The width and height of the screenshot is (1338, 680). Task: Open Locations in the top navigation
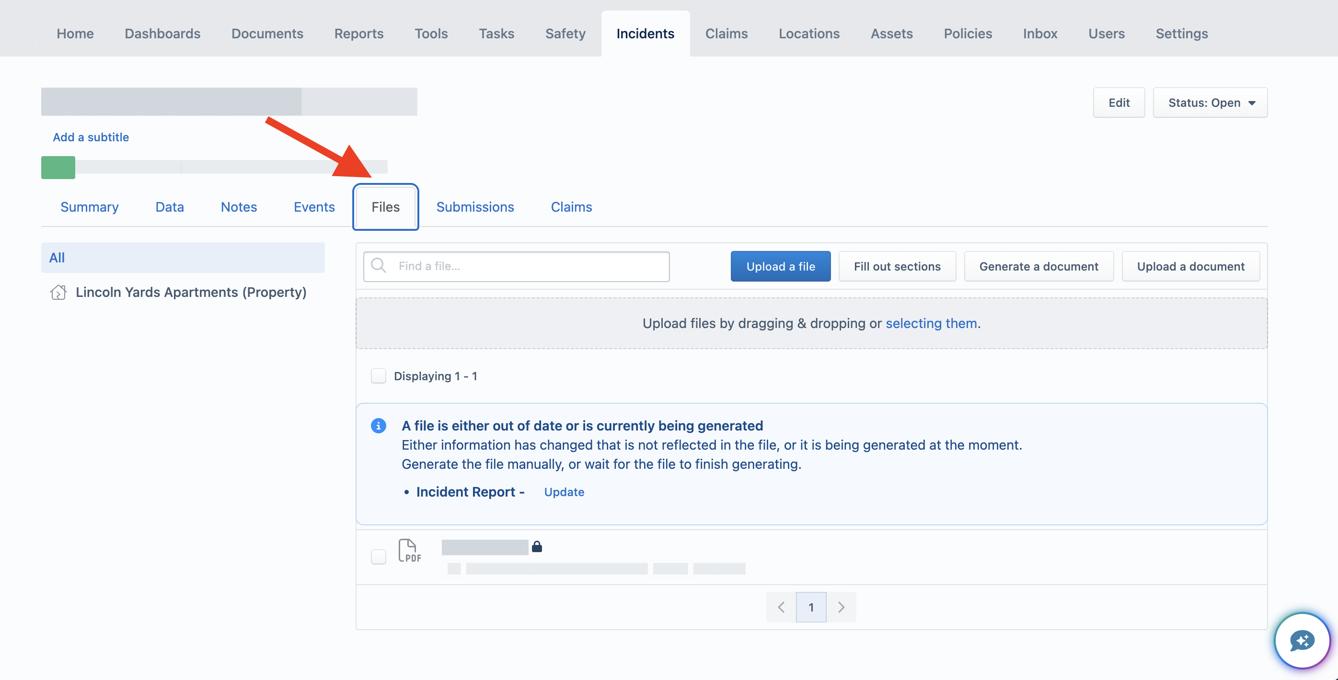coord(809,34)
